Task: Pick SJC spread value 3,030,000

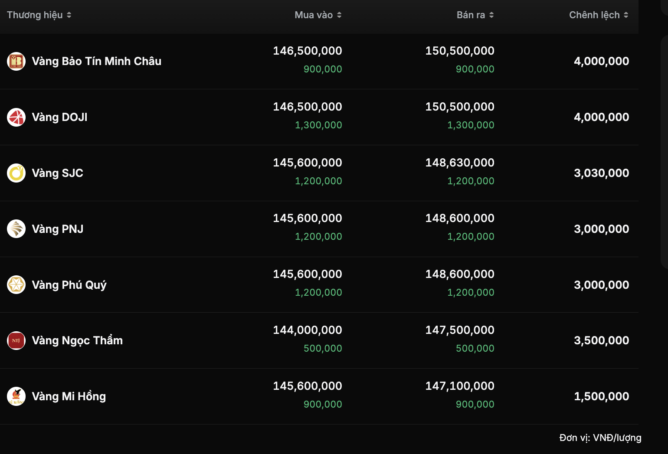Action: (602, 173)
